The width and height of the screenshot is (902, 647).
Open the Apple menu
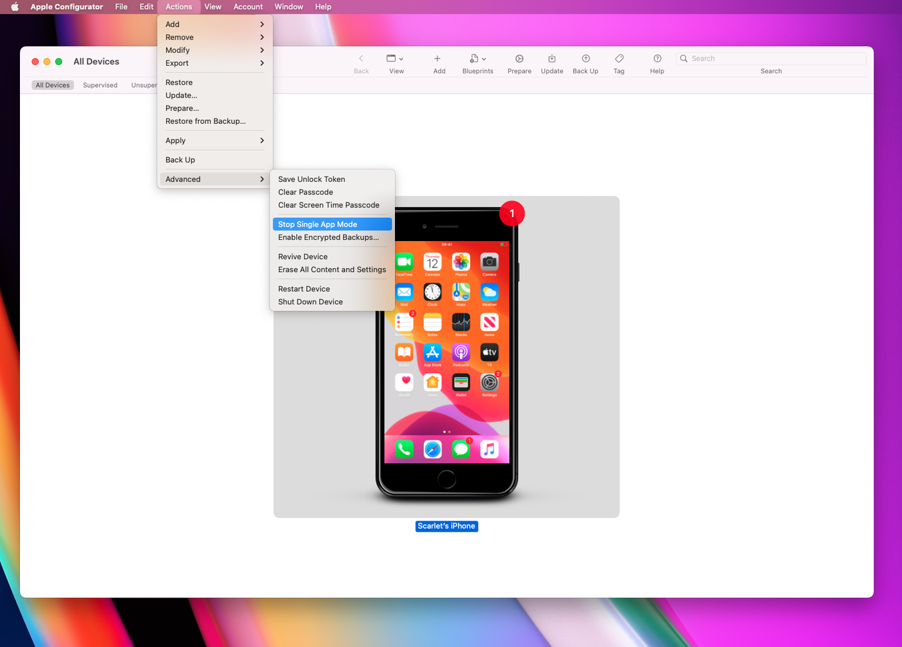(14, 6)
